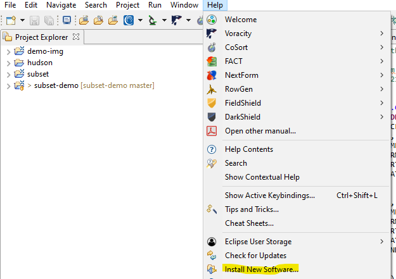Click the PDF manual icon
396x279 pixels.
(212, 131)
